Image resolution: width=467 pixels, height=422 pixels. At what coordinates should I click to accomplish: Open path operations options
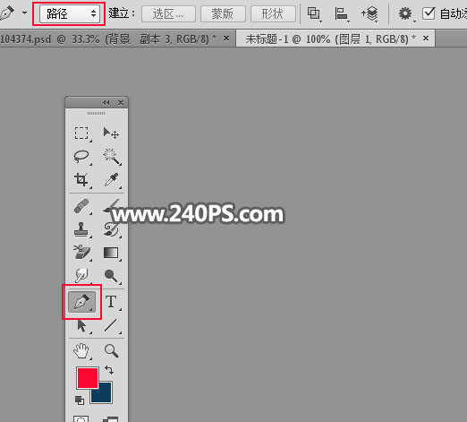[x=314, y=13]
